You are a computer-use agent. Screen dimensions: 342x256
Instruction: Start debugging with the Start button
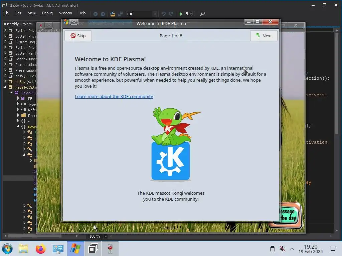point(186,14)
